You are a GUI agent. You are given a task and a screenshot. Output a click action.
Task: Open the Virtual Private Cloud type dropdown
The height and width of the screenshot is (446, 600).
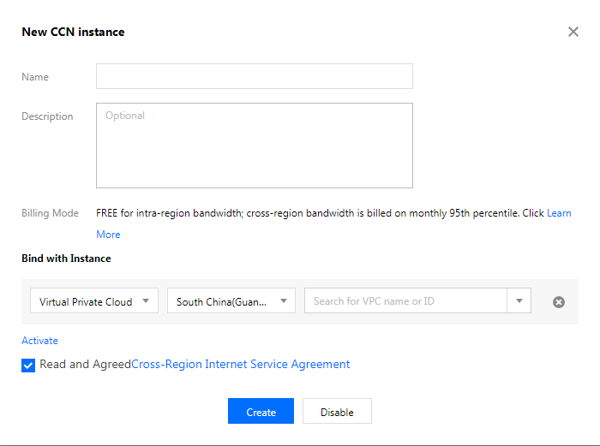tap(94, 300)
